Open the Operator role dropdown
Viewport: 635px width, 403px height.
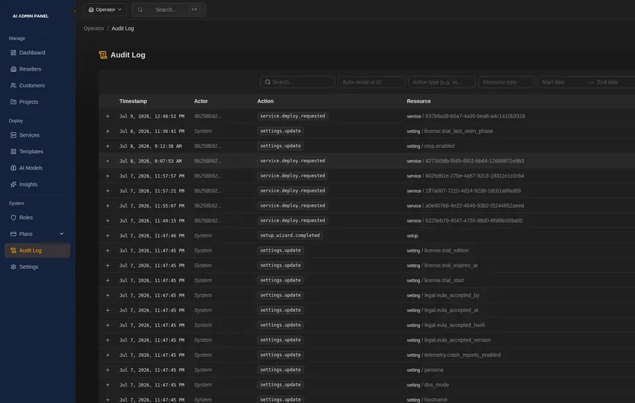click(105, 10)
